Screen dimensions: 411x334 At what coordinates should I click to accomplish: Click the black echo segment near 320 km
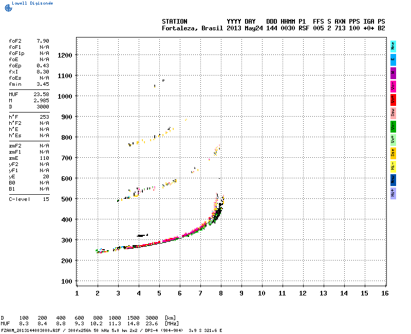(x=142, y=235)
